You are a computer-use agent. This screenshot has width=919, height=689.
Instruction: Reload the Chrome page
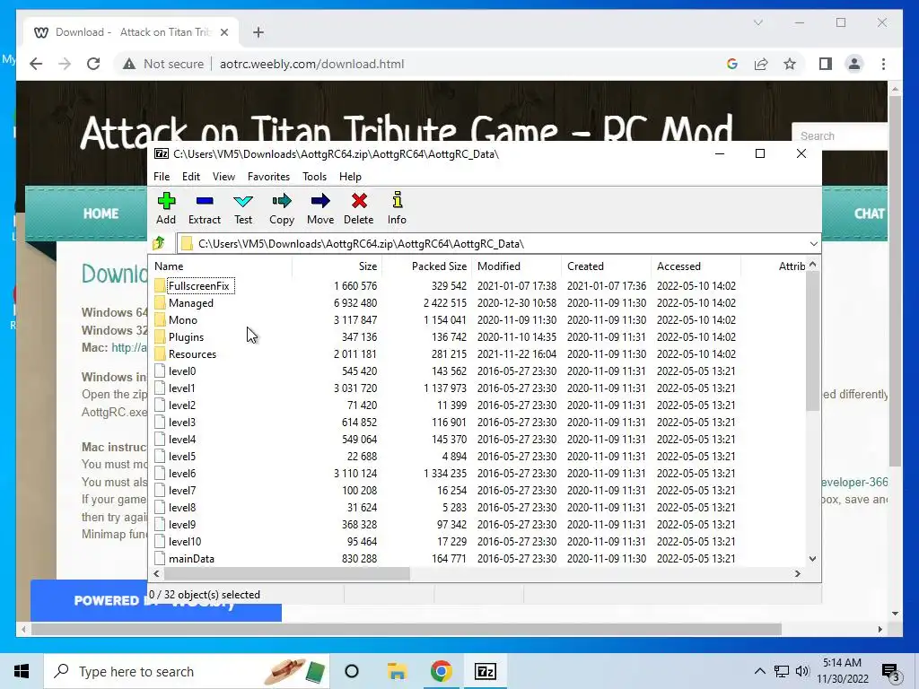click(x=93, y=64)
